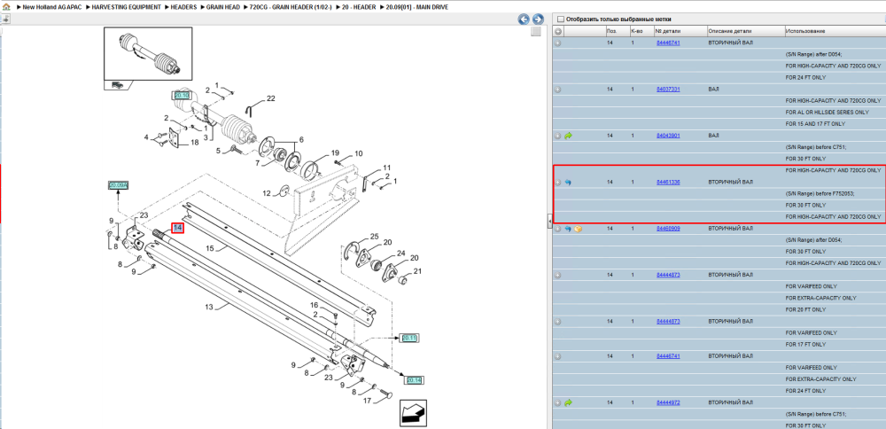Screen dimensions: 886x429
Task: Toggle the left panel pin icon
Action: 5,19
